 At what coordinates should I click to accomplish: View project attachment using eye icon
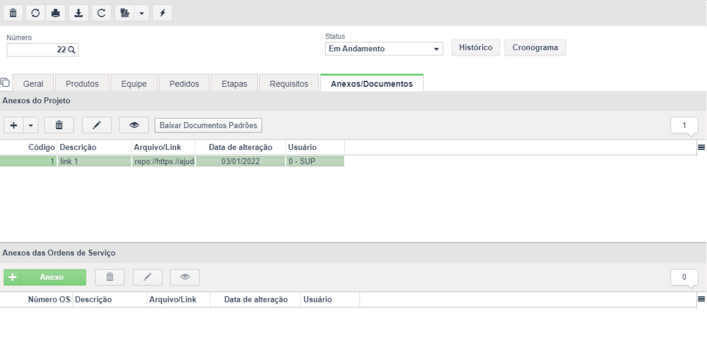[134, 125]
